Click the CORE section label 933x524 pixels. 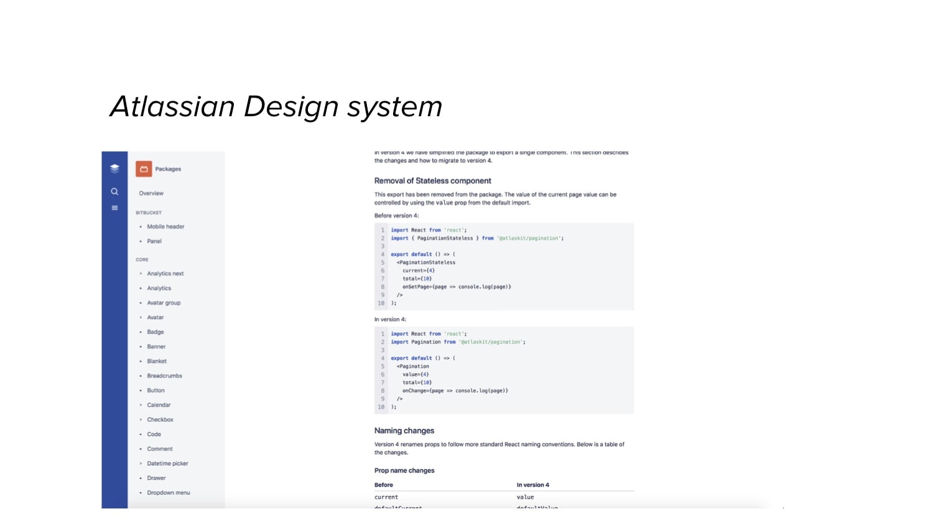(x=142, y=260)
